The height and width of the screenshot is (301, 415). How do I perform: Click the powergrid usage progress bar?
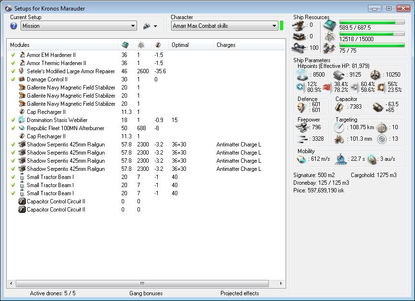[372, 33]
